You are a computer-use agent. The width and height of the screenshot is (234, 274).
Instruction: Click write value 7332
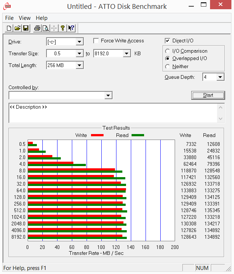tap(191, 144)
